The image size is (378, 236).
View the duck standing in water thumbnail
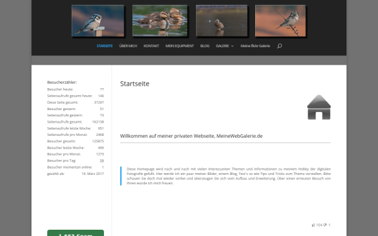point(222,21)
